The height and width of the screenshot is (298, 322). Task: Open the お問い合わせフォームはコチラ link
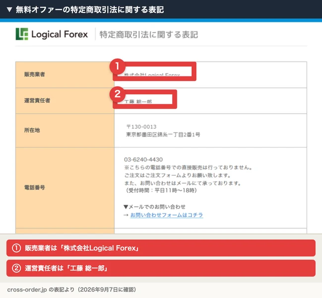[167, 215]
